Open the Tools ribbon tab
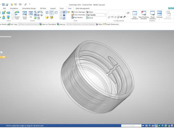The image size is (174, 130). coord(62,8)
